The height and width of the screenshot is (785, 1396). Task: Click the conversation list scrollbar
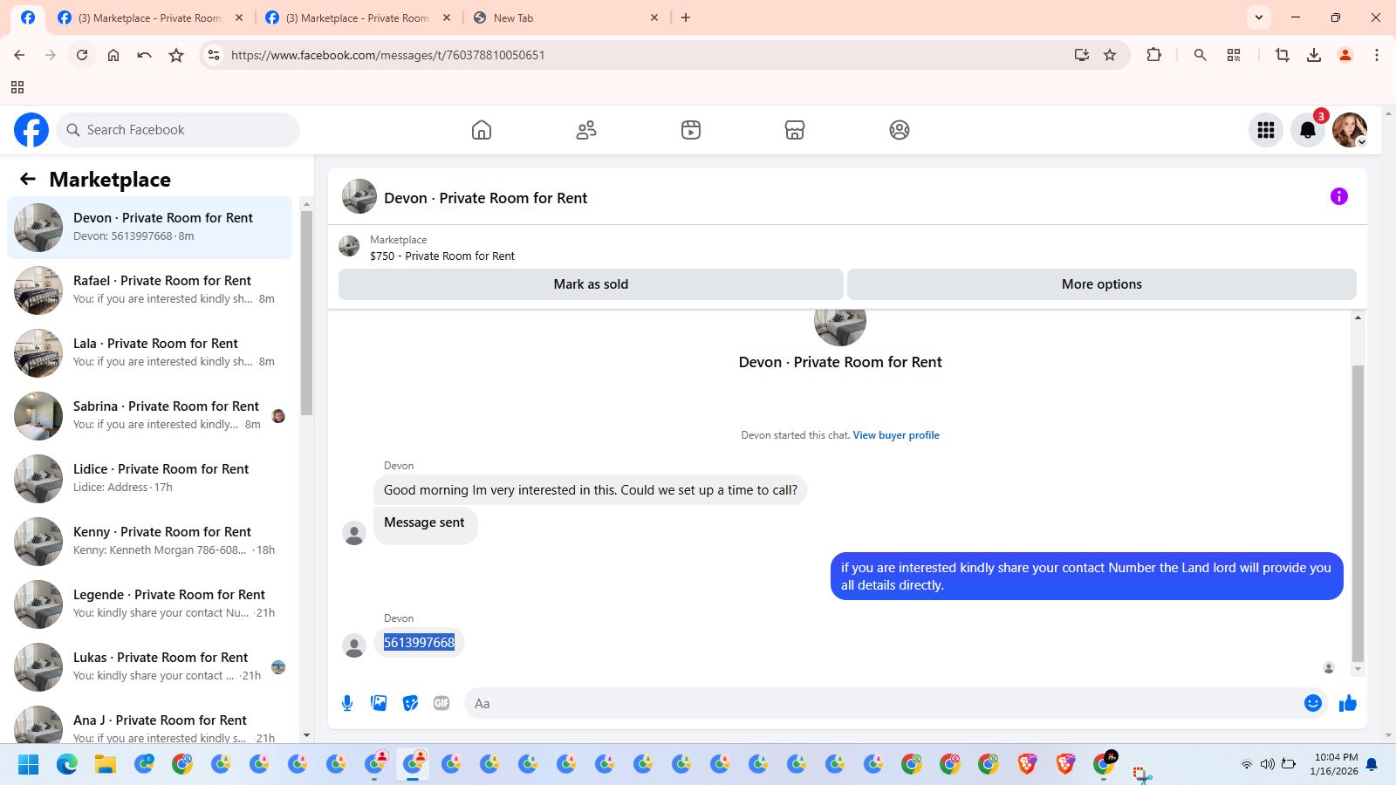[306, 312]
